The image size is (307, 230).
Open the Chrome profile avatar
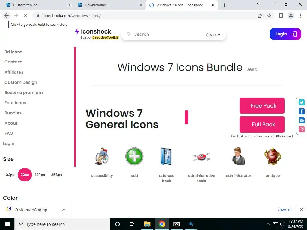[291, 16]
